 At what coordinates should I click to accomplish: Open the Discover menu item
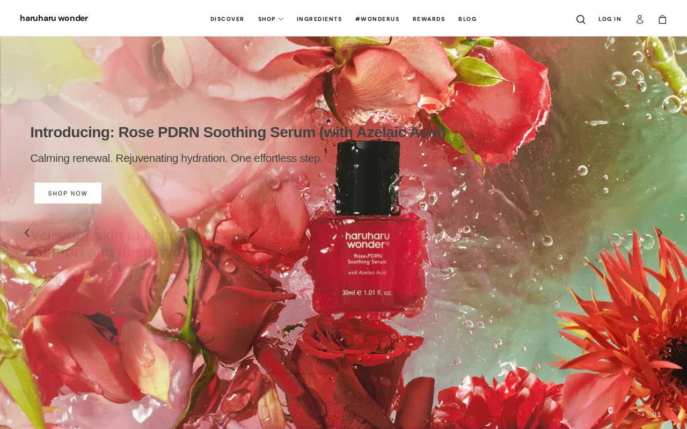pos(227,19)
